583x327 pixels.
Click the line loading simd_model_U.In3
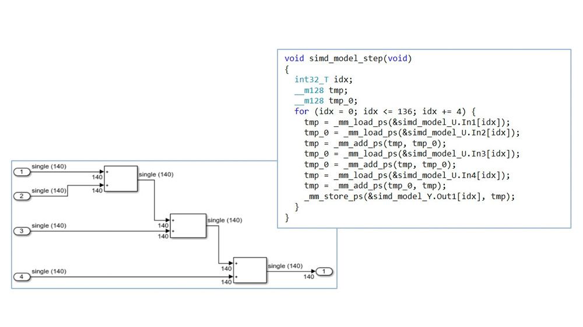412,154
